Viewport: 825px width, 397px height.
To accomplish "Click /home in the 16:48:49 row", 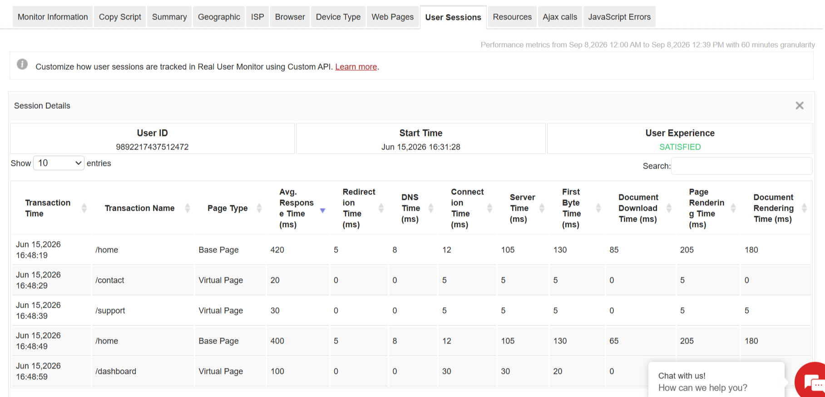I will (x=107, y=341).
